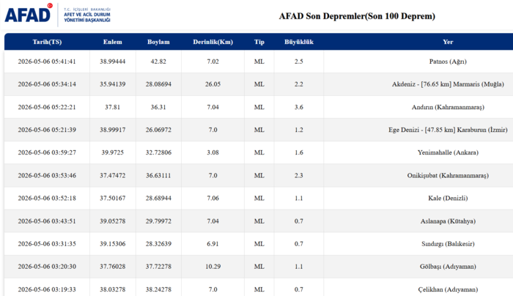Select date 2026-05-06 05:41:41
The width and height of the screenshot is (513, 296).
point(47,62)
